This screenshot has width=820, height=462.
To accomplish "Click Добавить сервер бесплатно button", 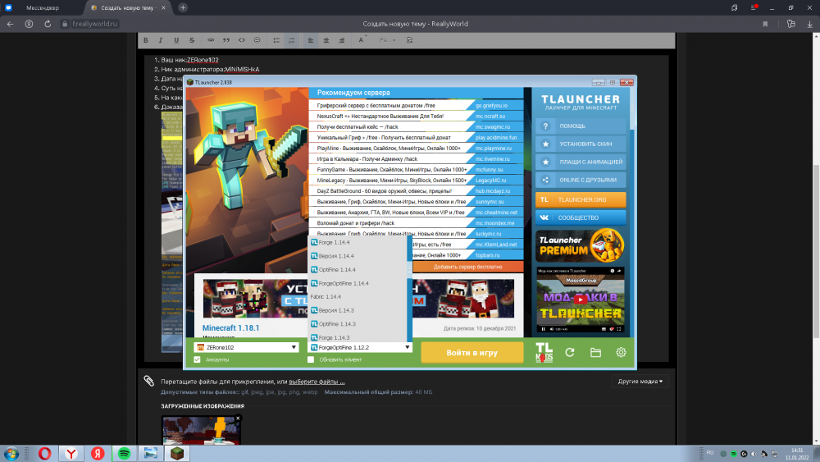I will coord(467,267).
